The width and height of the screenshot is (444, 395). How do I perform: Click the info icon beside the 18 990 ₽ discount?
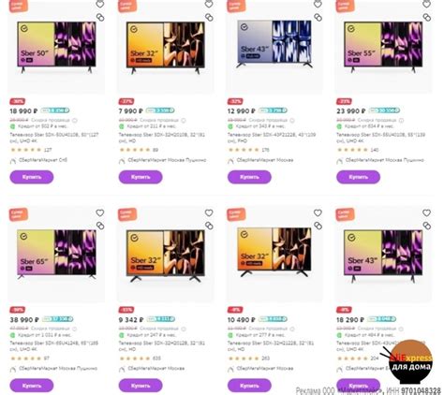(75, 120)
